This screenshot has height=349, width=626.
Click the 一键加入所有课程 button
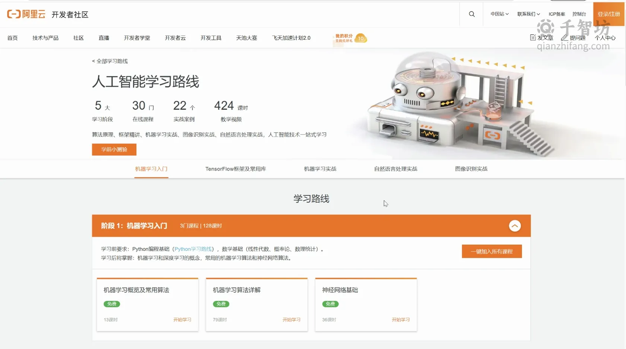(492, 251)
